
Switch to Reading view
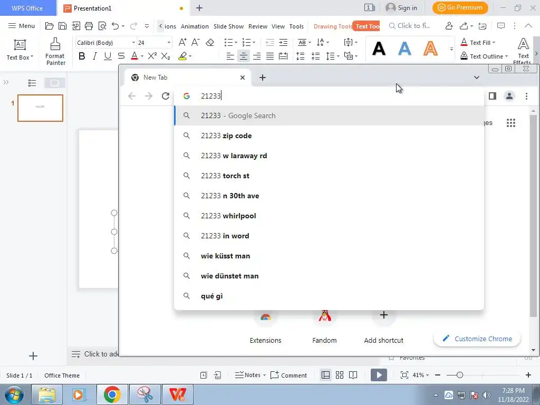click(x=353, y=375)
